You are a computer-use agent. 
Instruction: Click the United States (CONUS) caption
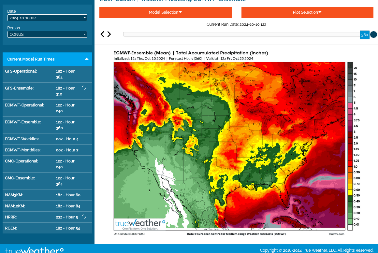point(129,234)
